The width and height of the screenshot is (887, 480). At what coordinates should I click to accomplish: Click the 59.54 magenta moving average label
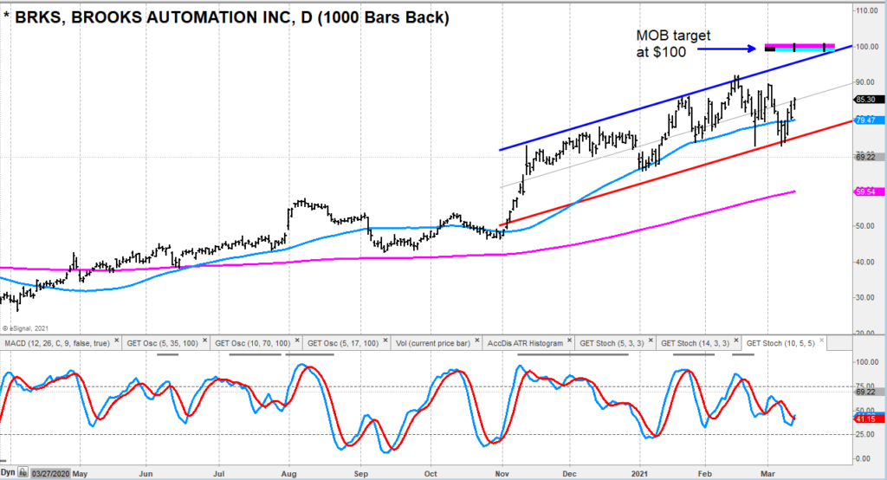pos(867,191)
